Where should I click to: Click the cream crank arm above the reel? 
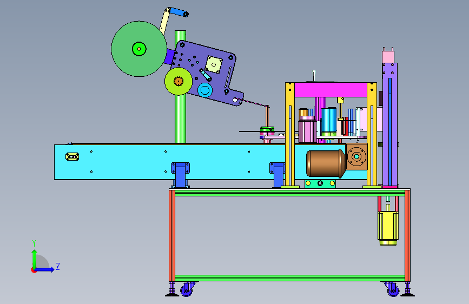(164, 21)
